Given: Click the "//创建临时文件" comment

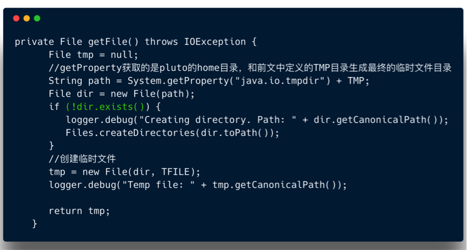Looking at the screenshot, I should point(82,159).
